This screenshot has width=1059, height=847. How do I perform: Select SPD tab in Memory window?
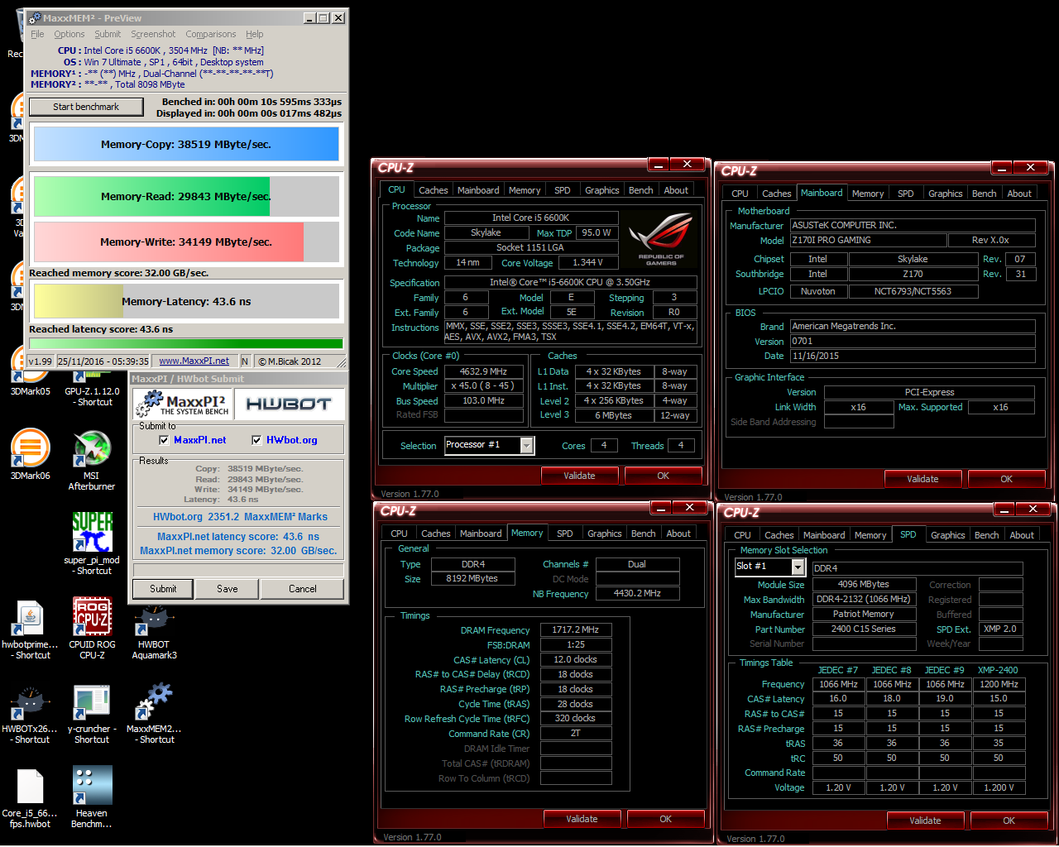(565, 534)
